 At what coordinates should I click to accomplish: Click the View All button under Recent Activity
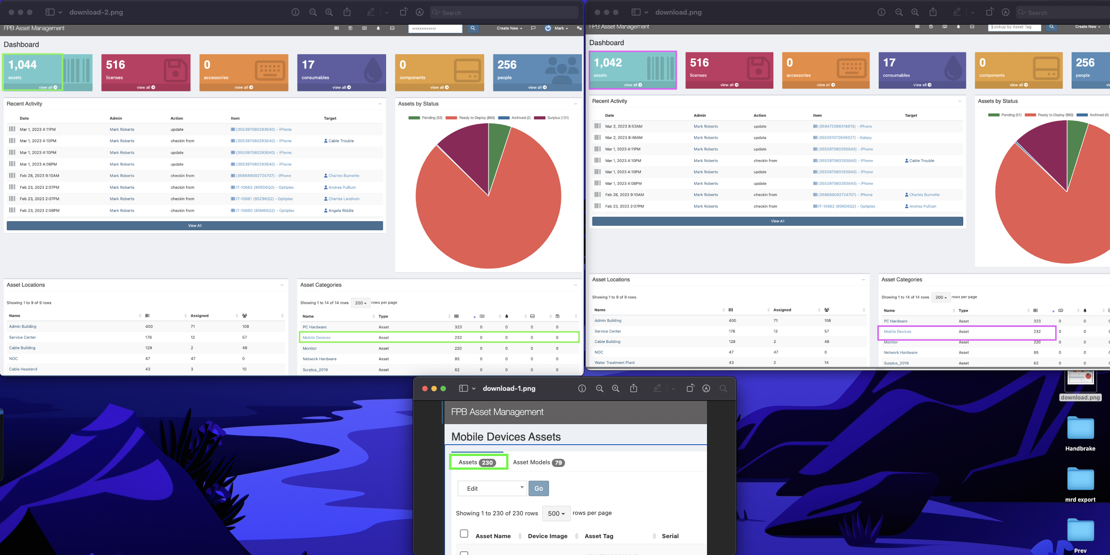coord(194,225)
